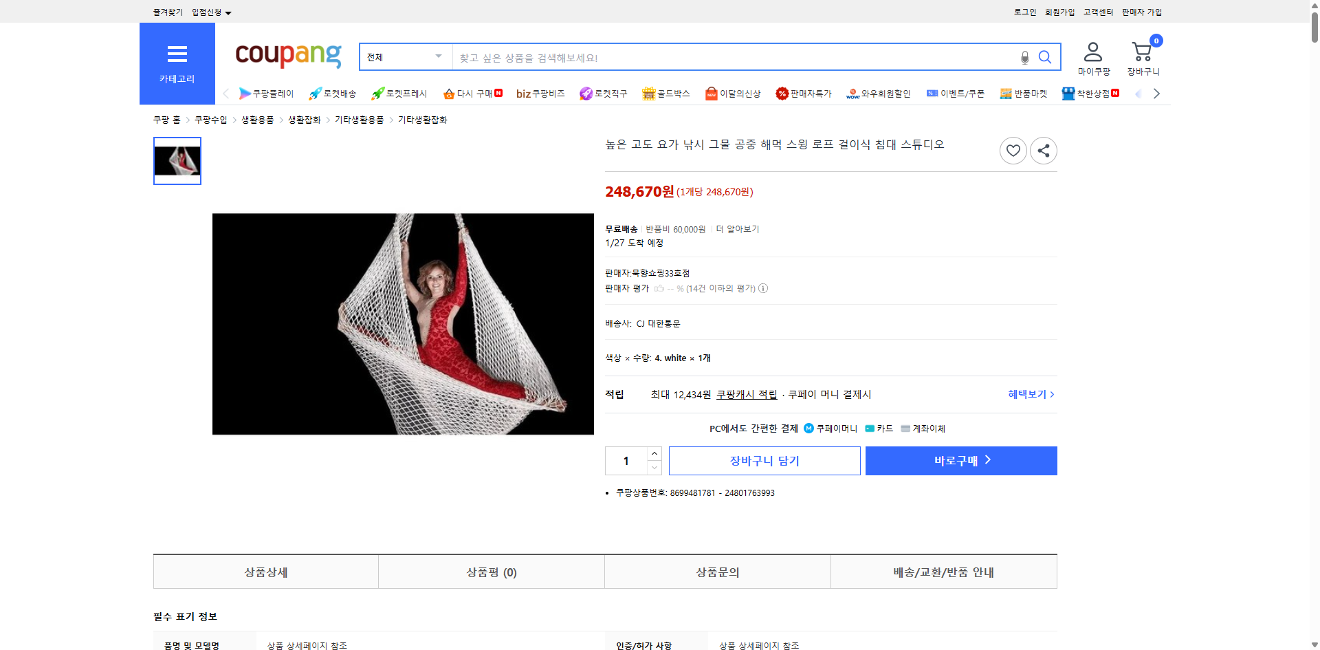Click the share icon on product page

pos(1043,150)
